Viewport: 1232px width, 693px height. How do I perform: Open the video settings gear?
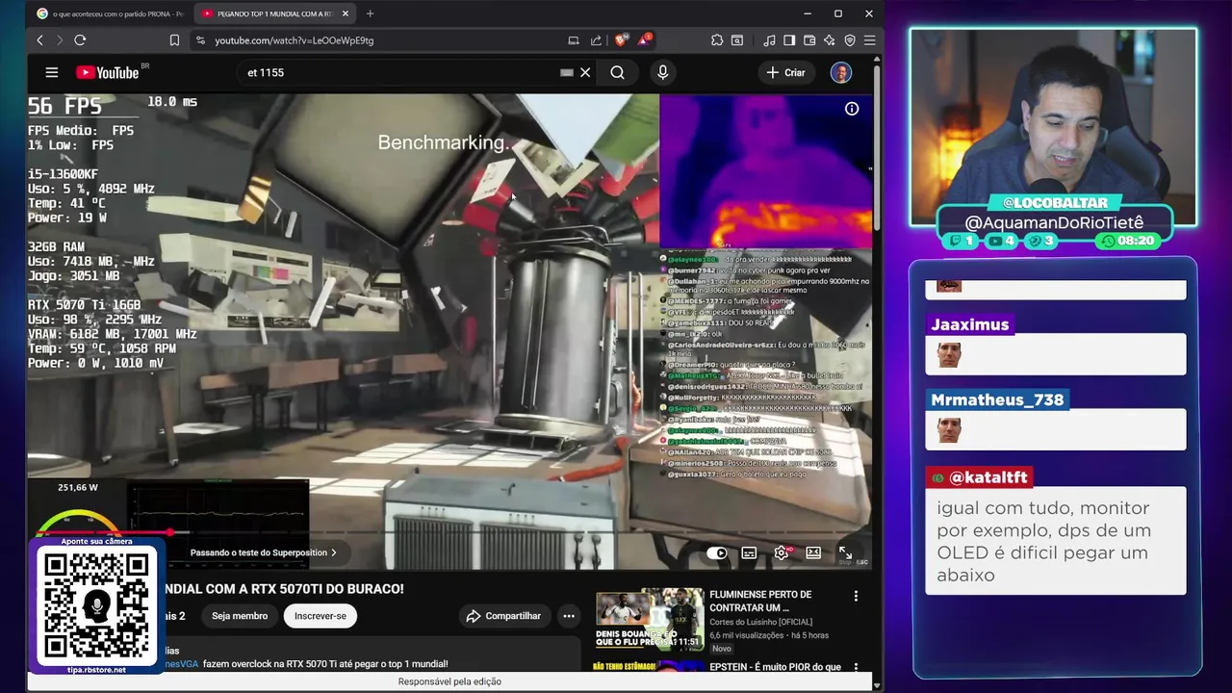click(782, 552)
